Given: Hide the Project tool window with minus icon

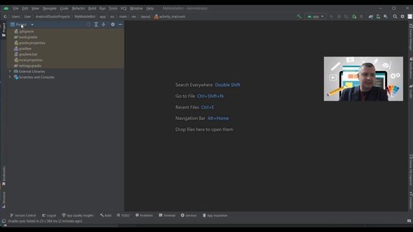Looking at the screenshot, I should point(121,24).
